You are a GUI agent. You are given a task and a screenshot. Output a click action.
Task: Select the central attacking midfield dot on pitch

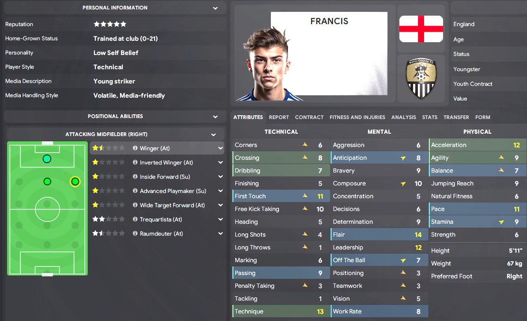(x=47, y=182)
